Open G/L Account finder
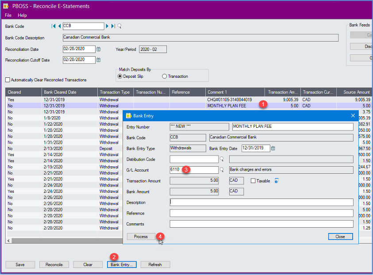The width and height of the screenshot is (373, 275). pos(222,170)
